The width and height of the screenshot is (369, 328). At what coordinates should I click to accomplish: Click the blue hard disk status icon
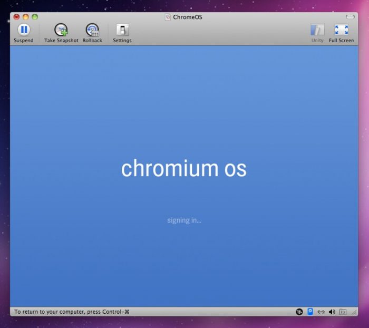click(x=310, y=312)
